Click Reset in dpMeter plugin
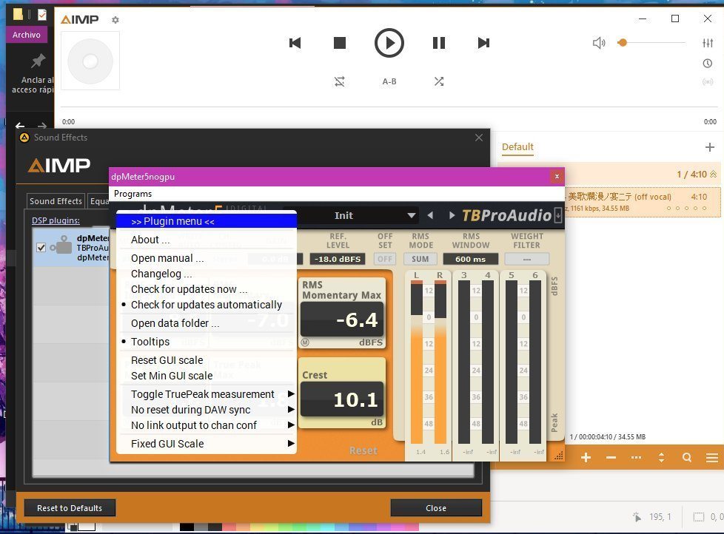 click(363, 450)
